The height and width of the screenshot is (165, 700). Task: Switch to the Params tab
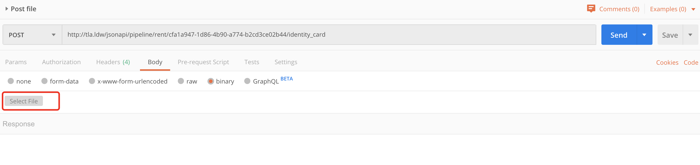point(16,62)
